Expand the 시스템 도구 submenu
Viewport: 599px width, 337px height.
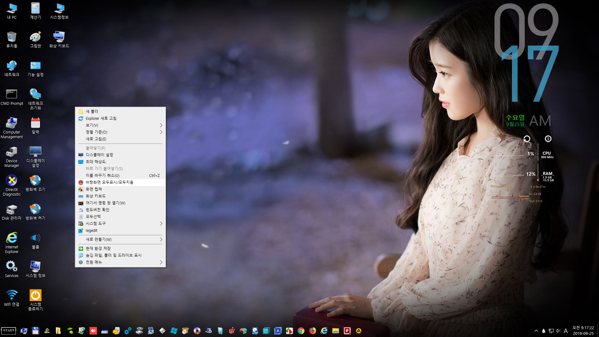120,223
